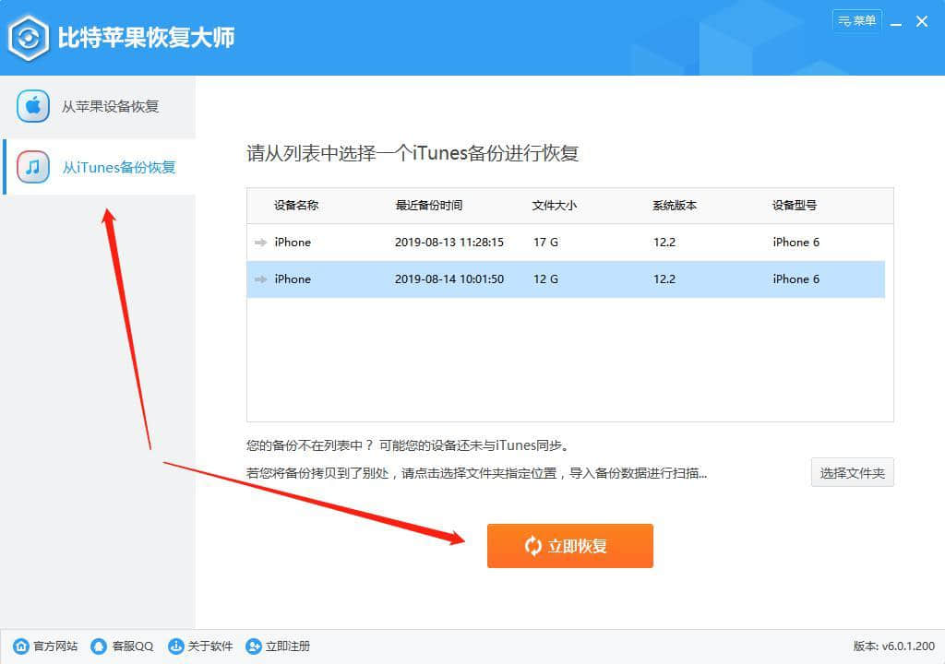
Task: Open the 菜单 dropdown menu
Action: pos(856,20)
